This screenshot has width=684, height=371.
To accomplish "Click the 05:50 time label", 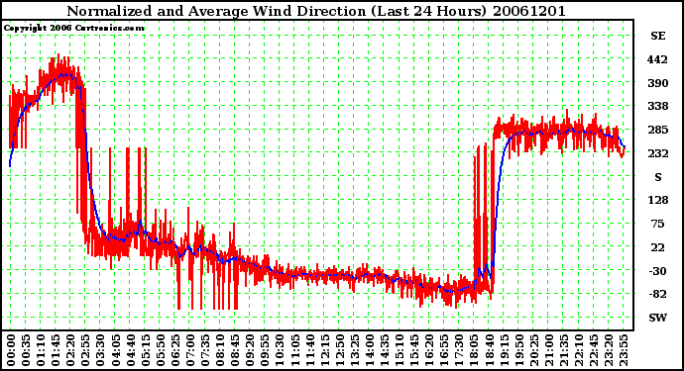I will click(160, 350).
